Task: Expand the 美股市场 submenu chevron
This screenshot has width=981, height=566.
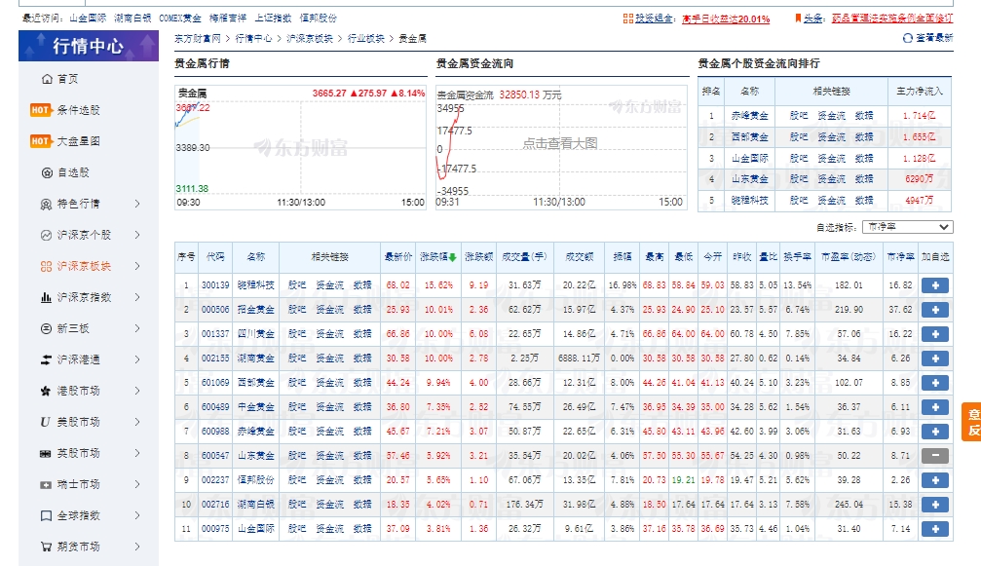Action: (x=137, y=422)
